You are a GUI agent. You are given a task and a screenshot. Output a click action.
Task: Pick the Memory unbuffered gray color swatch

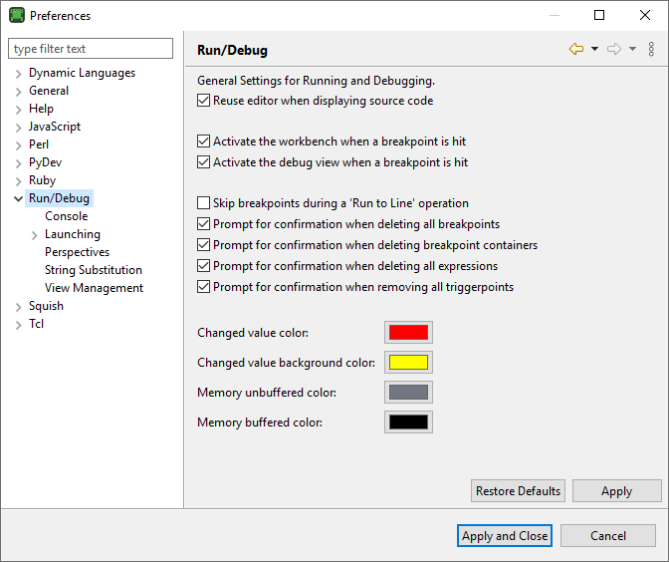(x=408, y=392)
